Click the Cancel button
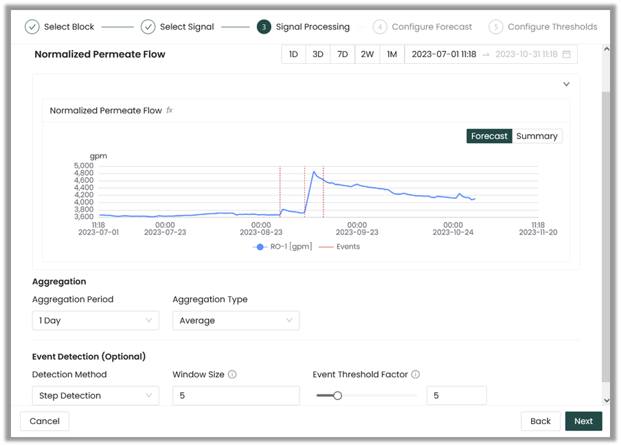The image size is (621, 446). (x=45, y=421)
